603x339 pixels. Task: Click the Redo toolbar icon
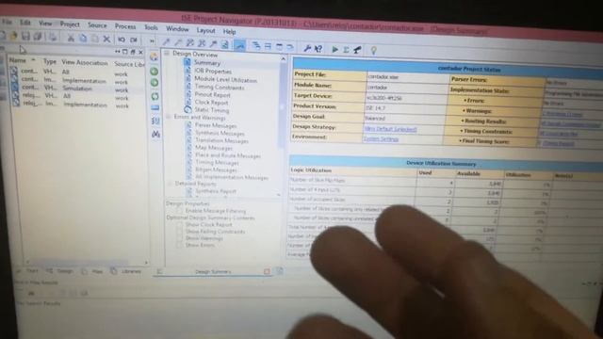134,40
